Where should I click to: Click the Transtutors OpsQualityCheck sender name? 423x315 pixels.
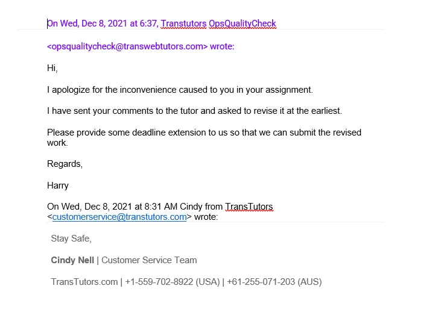[218, 24]
